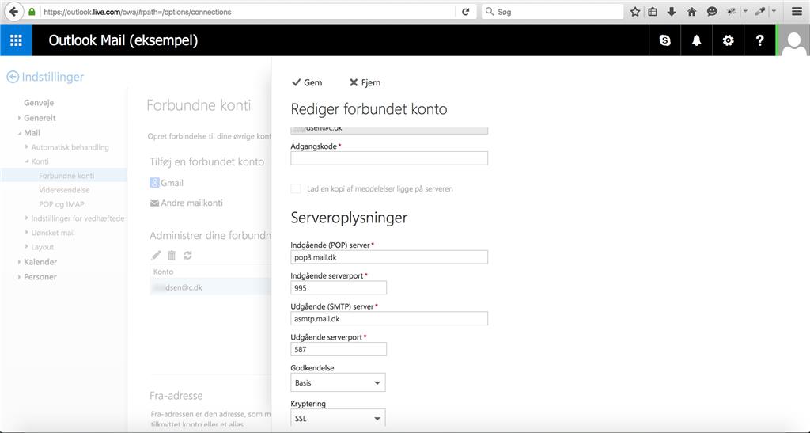
Task: Open the settings gear in Outlook header
Action: tap(728, 40)
